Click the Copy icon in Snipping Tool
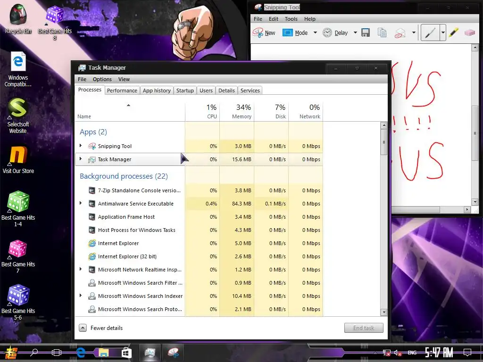The width and height of the screenshot is (483, 362). (382, 33)
